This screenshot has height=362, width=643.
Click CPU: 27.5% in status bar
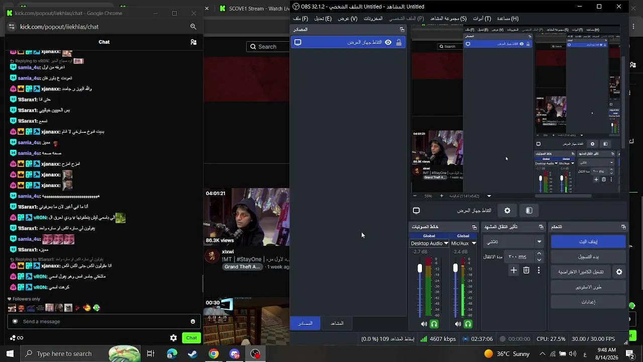[x=551, y=339]
